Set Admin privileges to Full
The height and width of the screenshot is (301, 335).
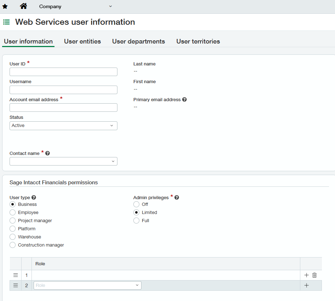(137, 221)
